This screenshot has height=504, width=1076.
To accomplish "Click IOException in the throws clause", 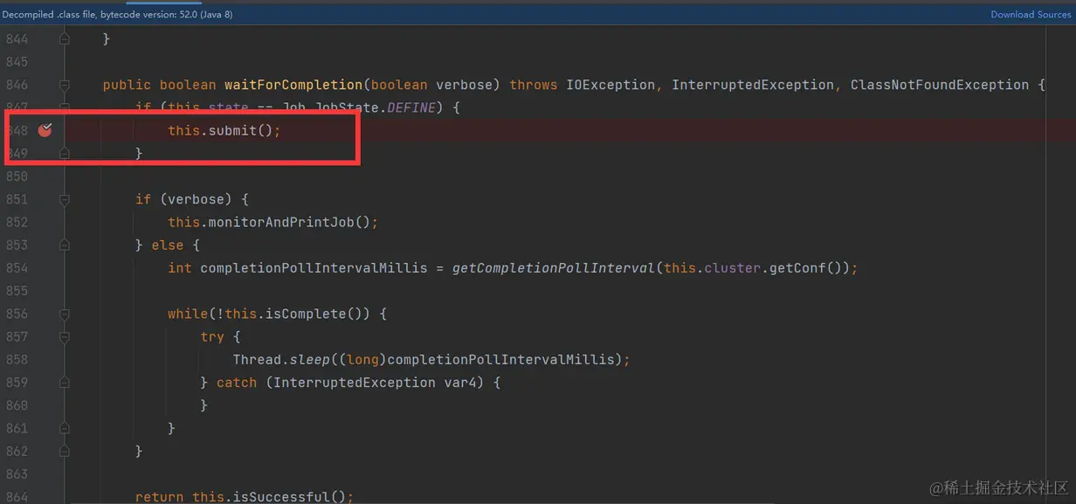I will coord(610,85).
